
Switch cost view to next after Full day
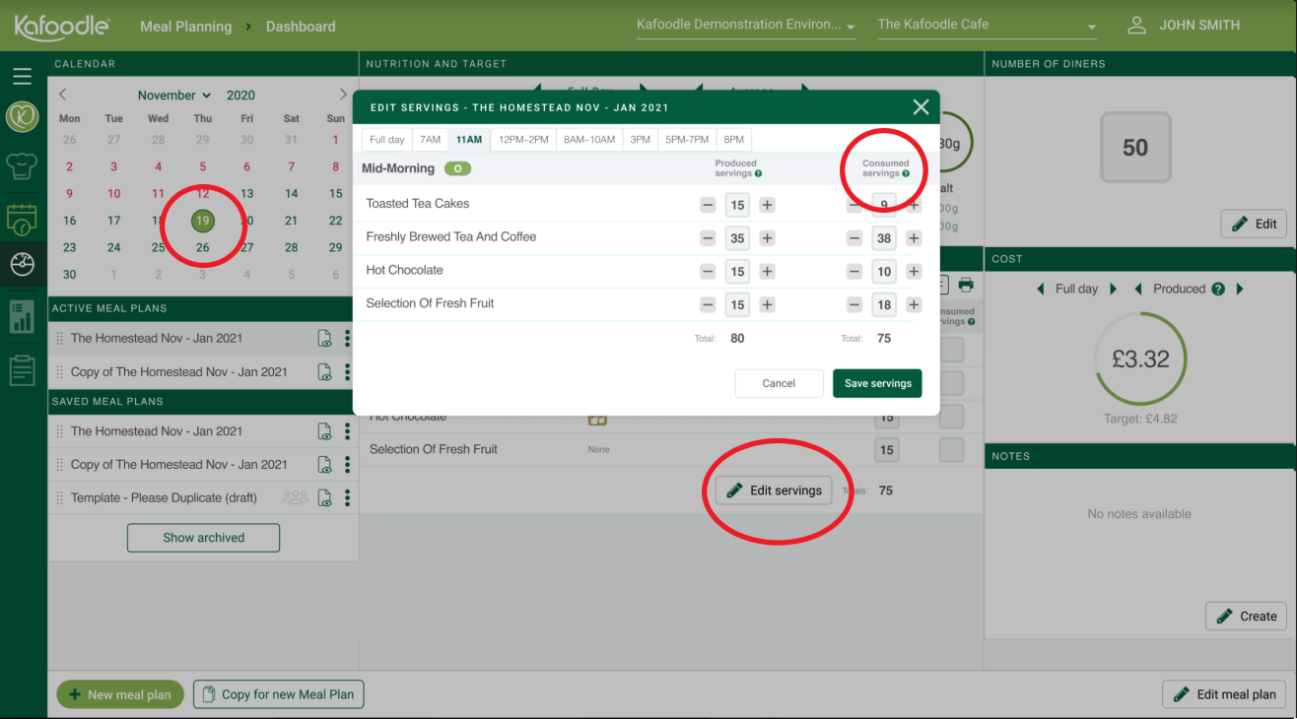pos(1114,289)
